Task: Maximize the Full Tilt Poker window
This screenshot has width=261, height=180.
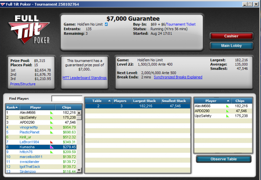Action: pyautogui.click(x=250, y=4)
